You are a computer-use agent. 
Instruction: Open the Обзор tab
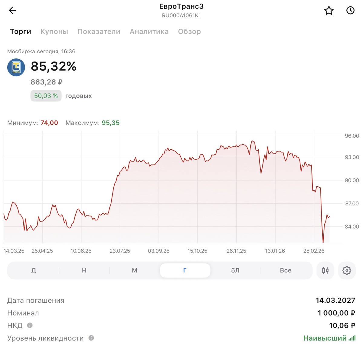(189, 32)
